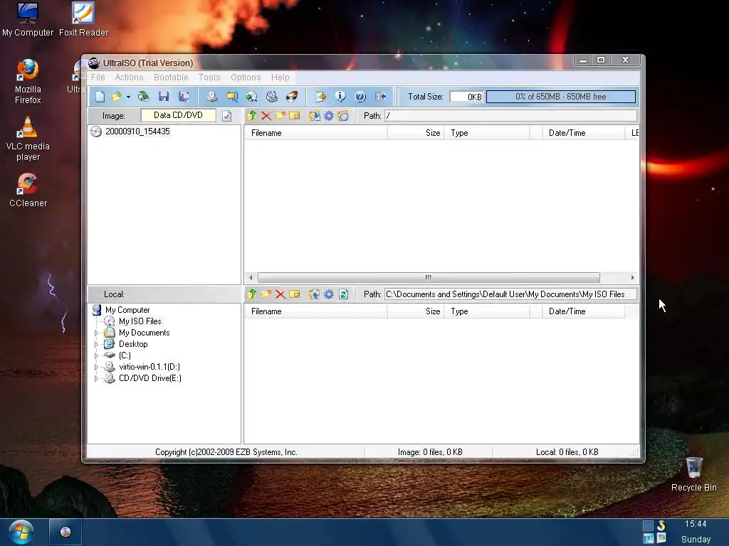The width and height of the screenshot is (729, 546).
Task: Select CD/DVD Drive(E:) in Local tree
Action: tap(150, 378)
